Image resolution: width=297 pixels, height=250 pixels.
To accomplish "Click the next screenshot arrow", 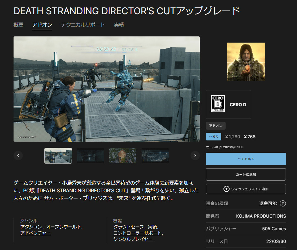I will pyautogui.click(x=195, y=156).
